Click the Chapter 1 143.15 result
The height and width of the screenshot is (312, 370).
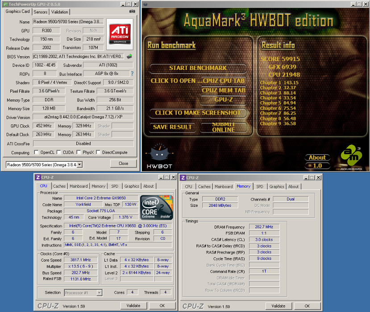[279, 83]
